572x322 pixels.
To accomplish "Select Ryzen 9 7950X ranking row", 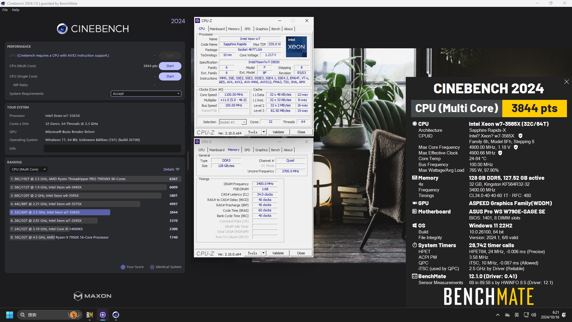I will coord(95,237).
